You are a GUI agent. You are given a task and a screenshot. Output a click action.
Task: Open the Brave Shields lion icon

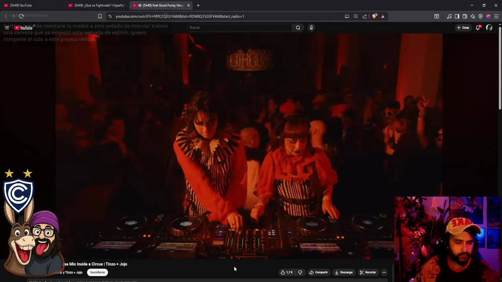(374, 16)
